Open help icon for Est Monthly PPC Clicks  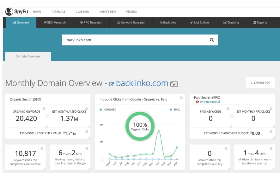[271, 109]
